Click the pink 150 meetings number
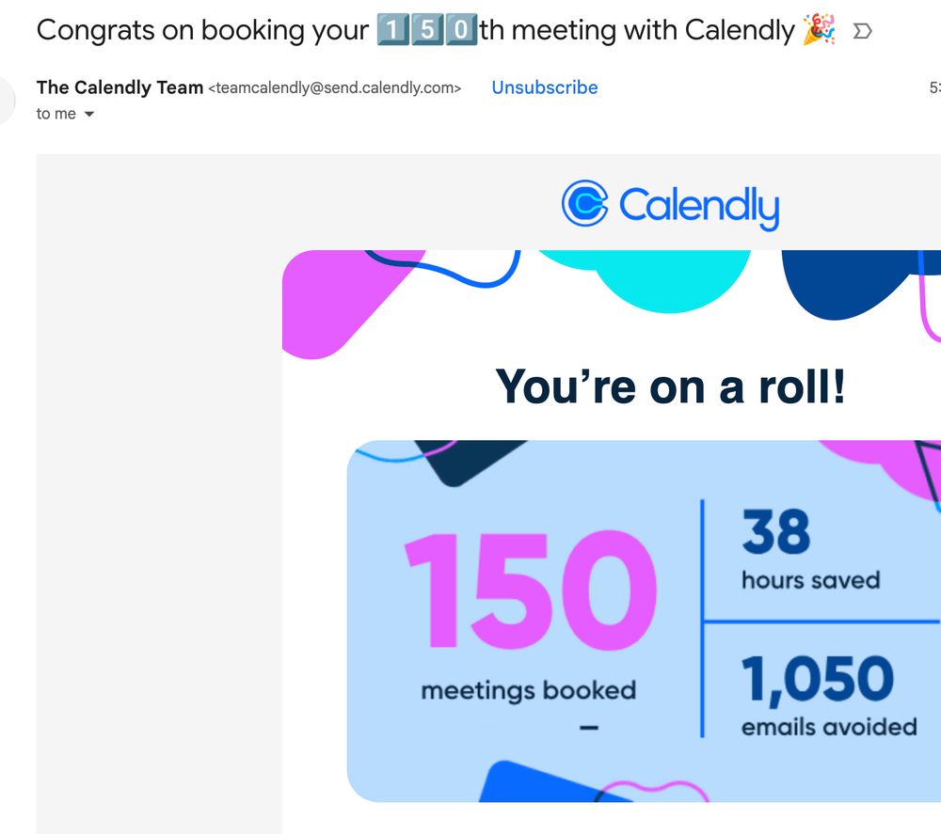This screenshot has height=834, width=941. click(531, 590)
